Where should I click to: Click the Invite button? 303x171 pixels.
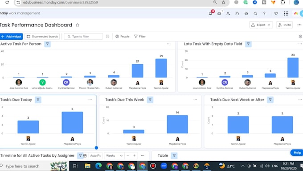point(284,25)
